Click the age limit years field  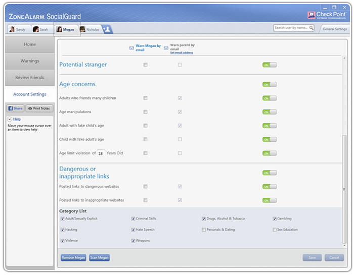101,153
